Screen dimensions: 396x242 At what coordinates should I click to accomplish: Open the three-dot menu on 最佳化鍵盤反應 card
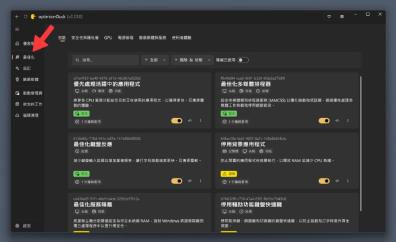200,181
